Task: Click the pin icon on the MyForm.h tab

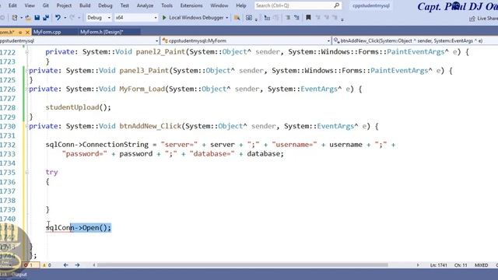Action: 20,32
